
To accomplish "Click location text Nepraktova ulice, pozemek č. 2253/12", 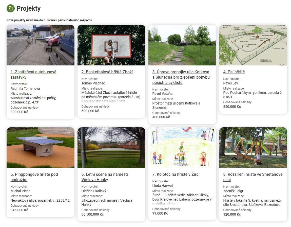I will pos(40,200).
